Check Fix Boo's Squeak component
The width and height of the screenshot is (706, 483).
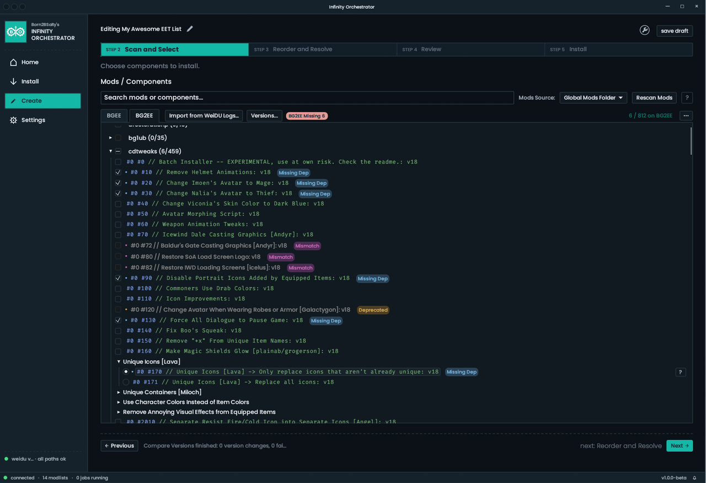118,331
